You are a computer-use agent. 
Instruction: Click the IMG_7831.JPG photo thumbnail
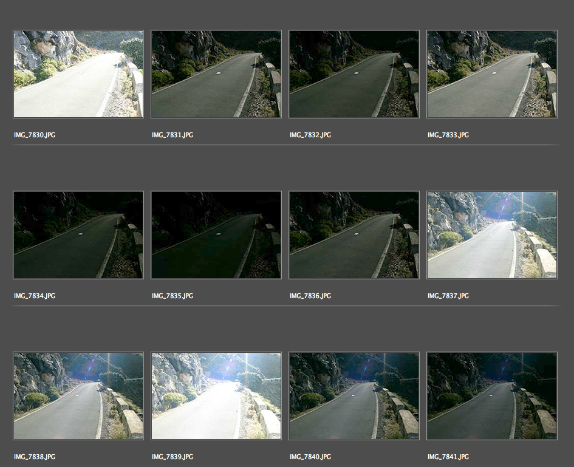[x=216, y=74]
